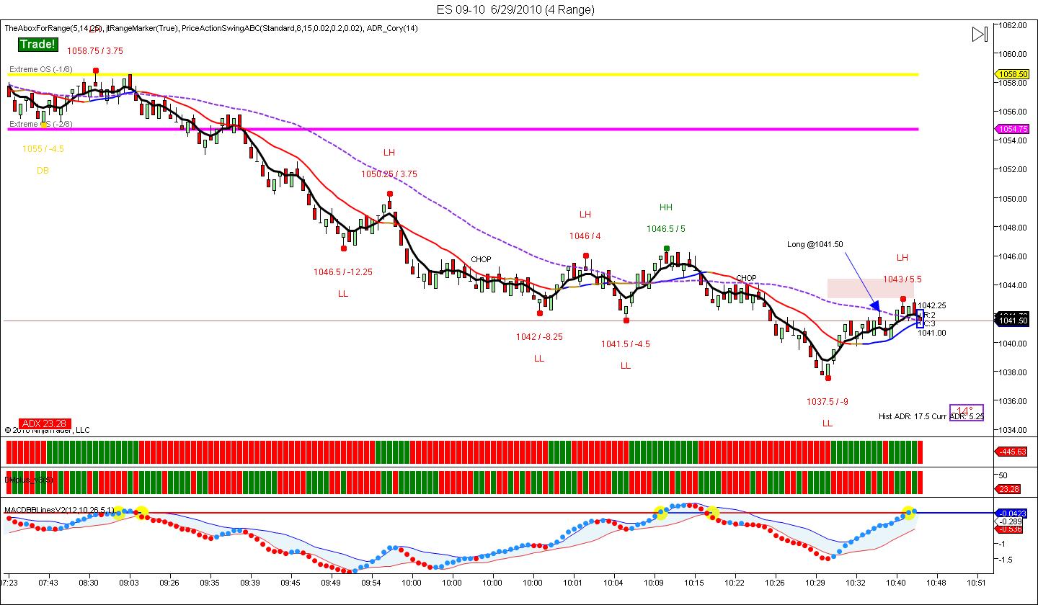Screen dimensions: 1038x605
Task: Click the purple-boxed 14° angle label
Action: click(x=966, y=413)
